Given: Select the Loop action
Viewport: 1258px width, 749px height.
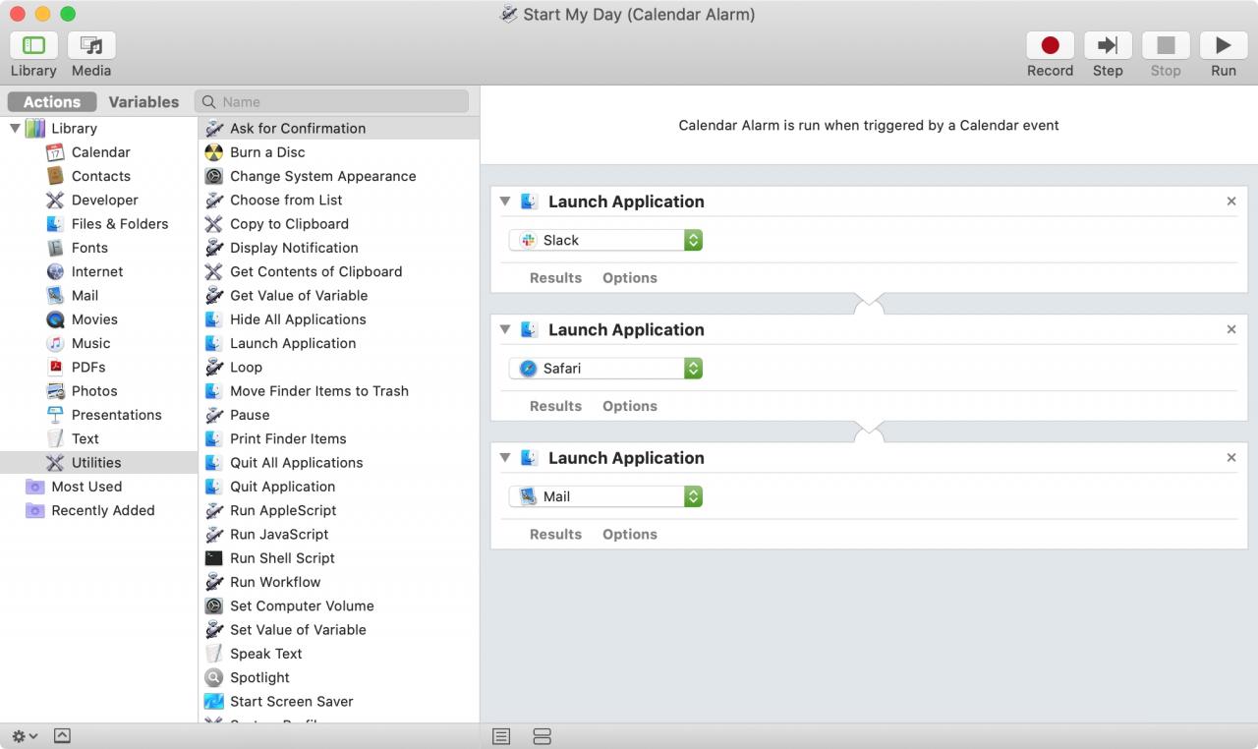Looking at the screenshot, I should [339, 367].
